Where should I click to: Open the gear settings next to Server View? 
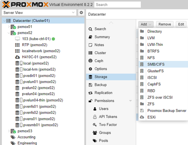pos(81,13)
